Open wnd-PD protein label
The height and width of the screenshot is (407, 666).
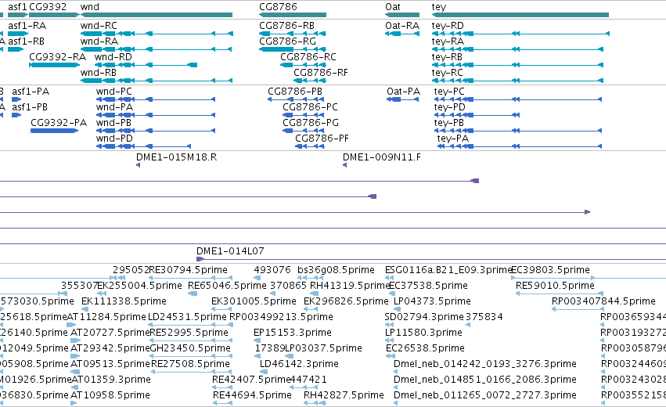pyautogui.click(x=114, y=139)
